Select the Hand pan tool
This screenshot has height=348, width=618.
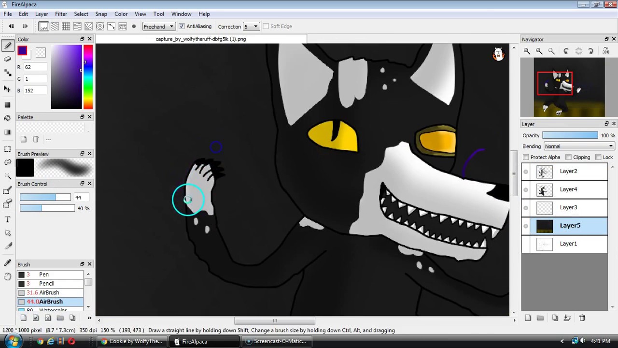click(7, 276)
